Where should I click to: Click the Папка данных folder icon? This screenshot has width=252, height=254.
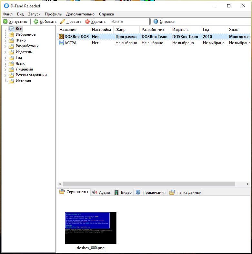pyautogui.click(x=172, y=192)
